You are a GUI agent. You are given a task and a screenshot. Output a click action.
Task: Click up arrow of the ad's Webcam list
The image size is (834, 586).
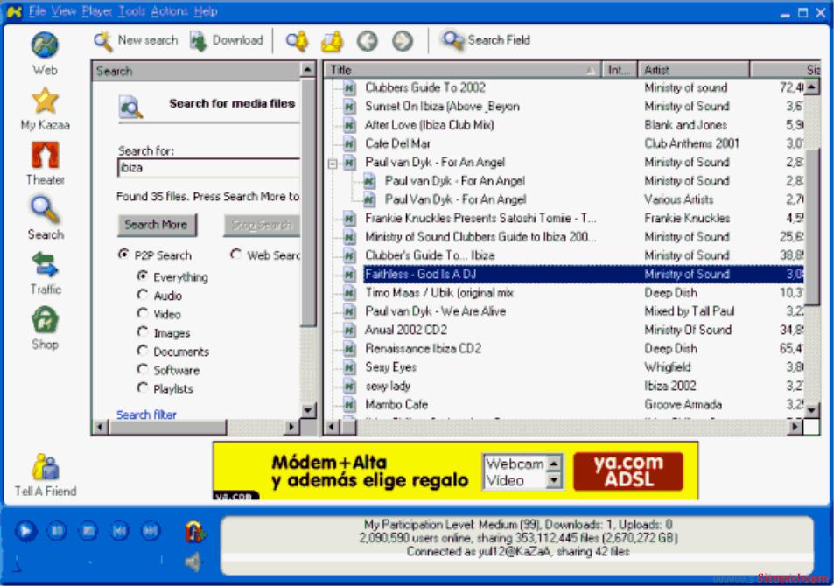[554, 464]
